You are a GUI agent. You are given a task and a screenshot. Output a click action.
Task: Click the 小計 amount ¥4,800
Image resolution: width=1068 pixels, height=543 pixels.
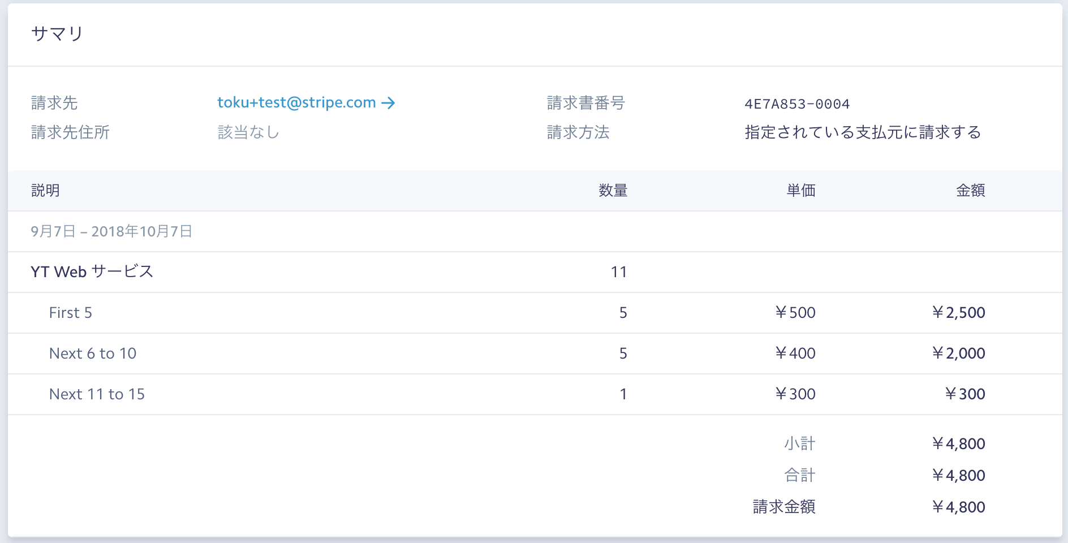[959, 443]
